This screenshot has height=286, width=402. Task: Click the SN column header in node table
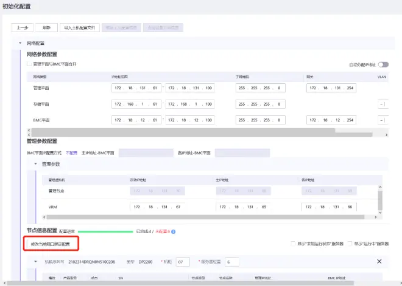(121, 278)
